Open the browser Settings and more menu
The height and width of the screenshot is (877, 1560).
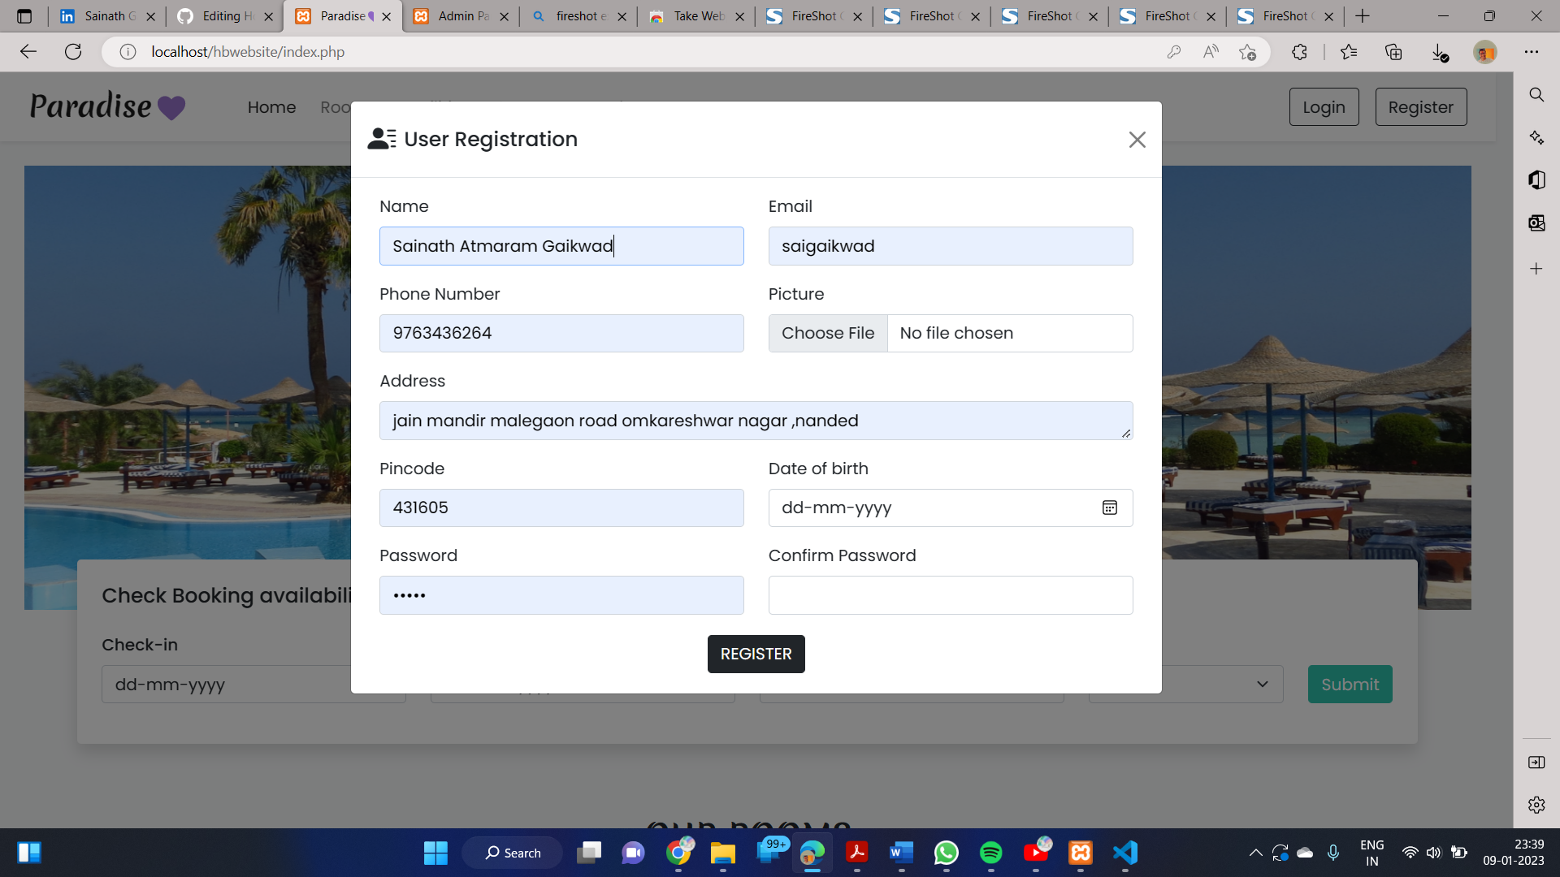click(x=1533, y=51)
